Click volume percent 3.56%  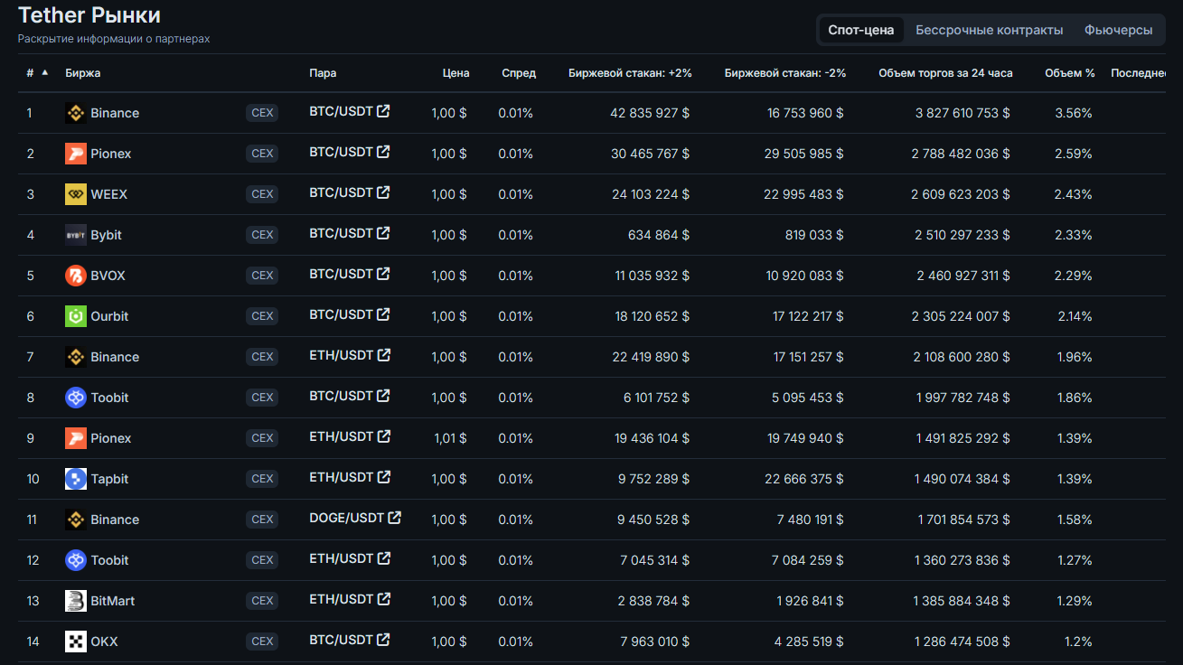(1074, 113)
